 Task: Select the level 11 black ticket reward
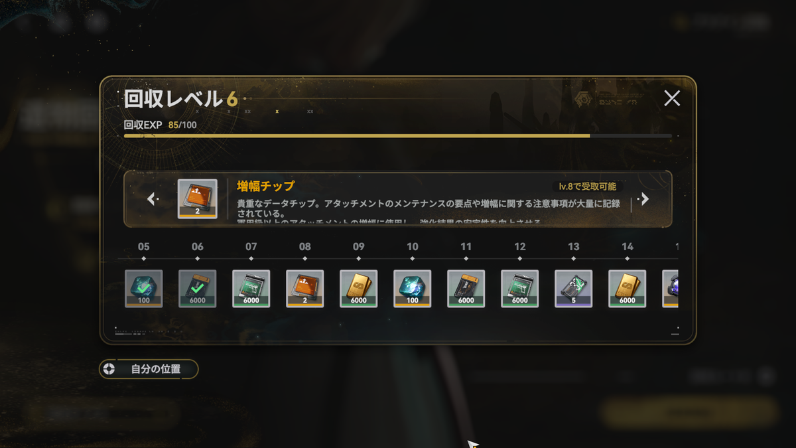(466, 289)
